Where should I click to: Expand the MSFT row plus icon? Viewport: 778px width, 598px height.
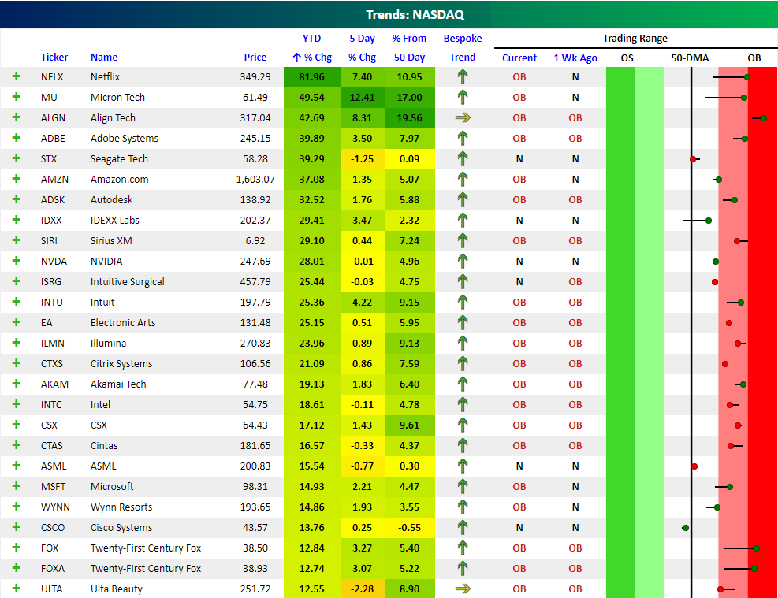pos(17,486)
